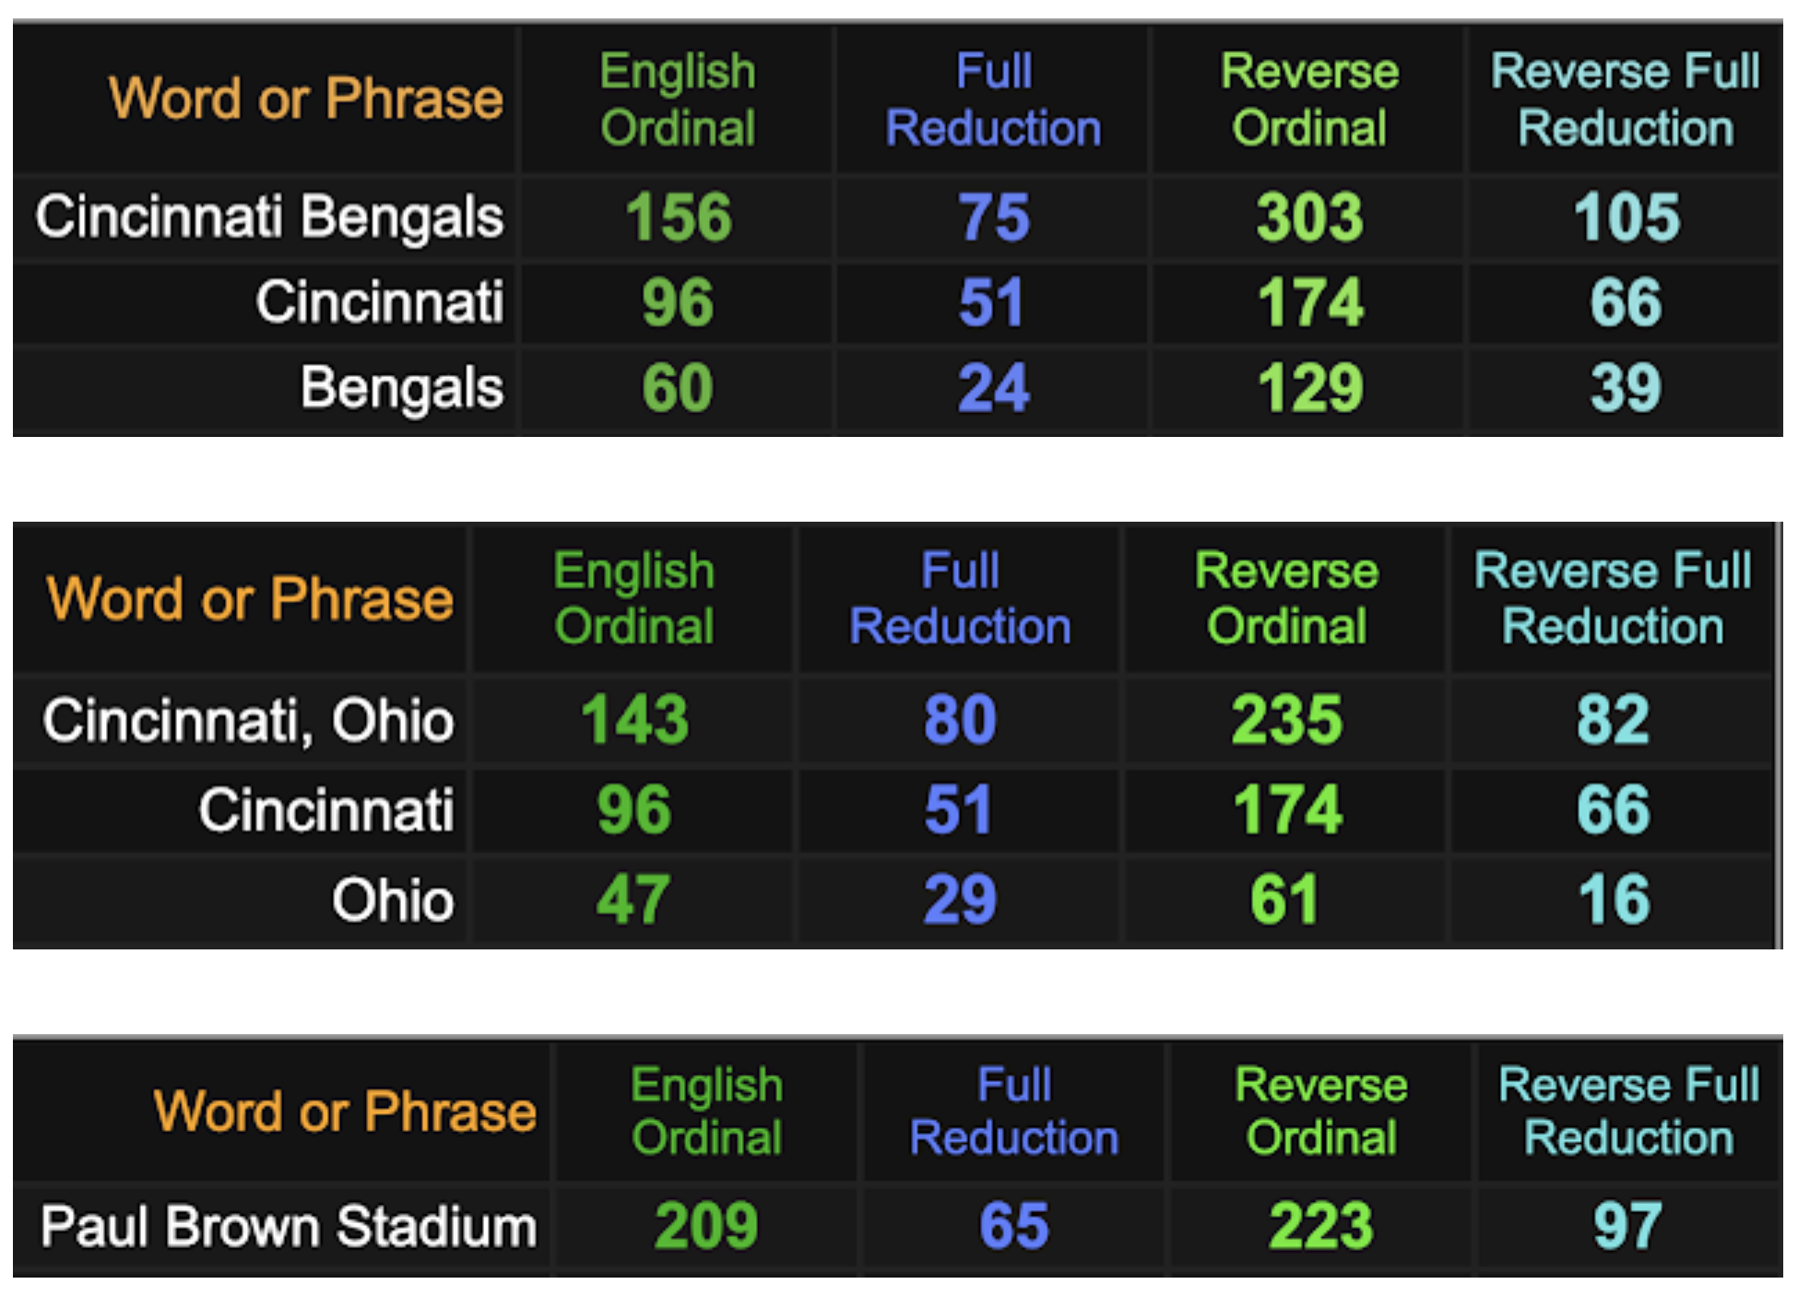The height and width of the screenshot is (1296, 1798).
Task: Select Cincinnati, Ohio English Ordinal 143
Action: (x=634, y=720)
